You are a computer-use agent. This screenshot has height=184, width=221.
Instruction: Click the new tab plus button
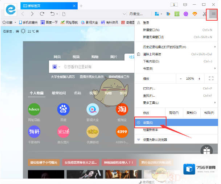point(81,6)
